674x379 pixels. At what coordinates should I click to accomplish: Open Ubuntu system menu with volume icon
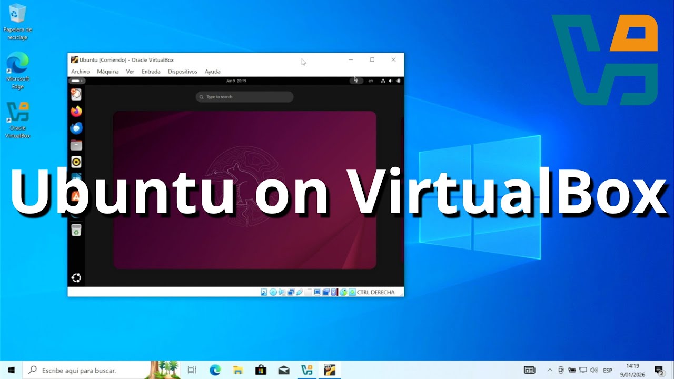[391, 81]
